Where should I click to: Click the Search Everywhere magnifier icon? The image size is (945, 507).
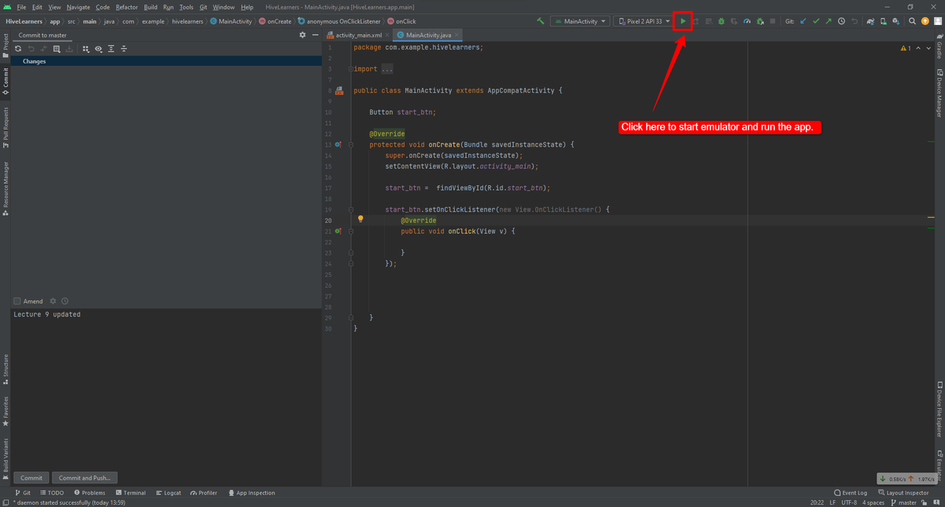click(x=913, y=21)
